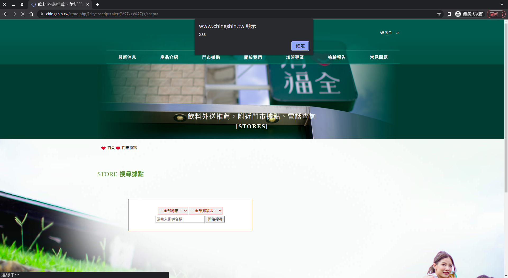Go to the browser home page icon
This screenshot has height=278, width=508.
tap(31, 14)
